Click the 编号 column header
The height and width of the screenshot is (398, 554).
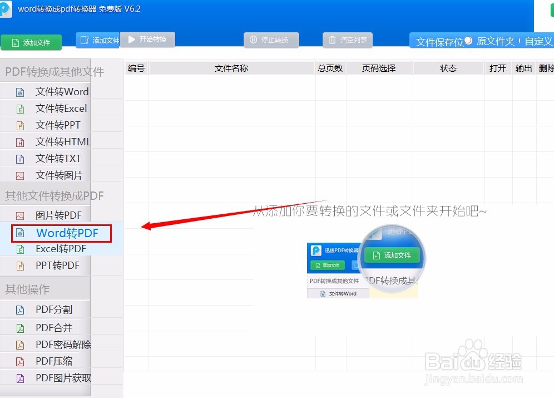[136, 68]
